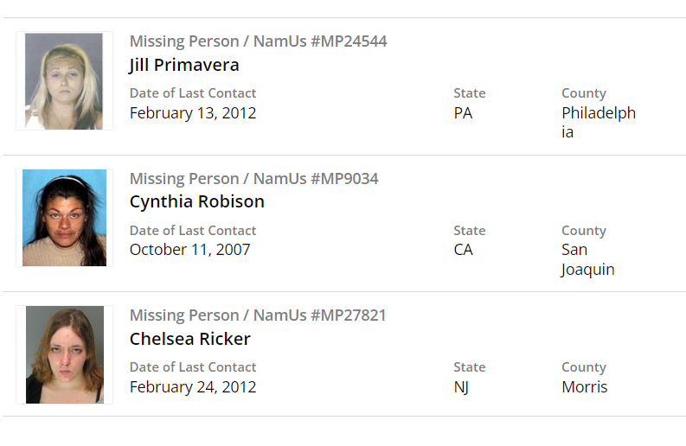Click the Jill Primavera name link
This screenshot has height=446, width=686.
tap(184, 65)
